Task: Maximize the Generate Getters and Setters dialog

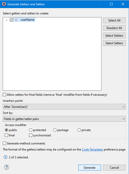Action: click(x=111, y=4)
